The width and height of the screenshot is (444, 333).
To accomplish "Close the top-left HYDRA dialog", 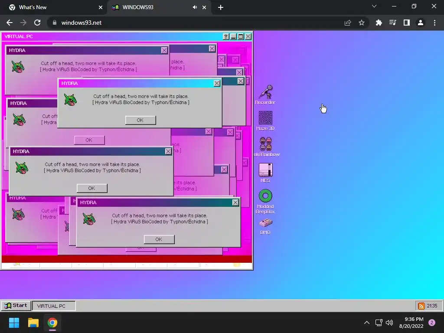I will pos(164,50).
